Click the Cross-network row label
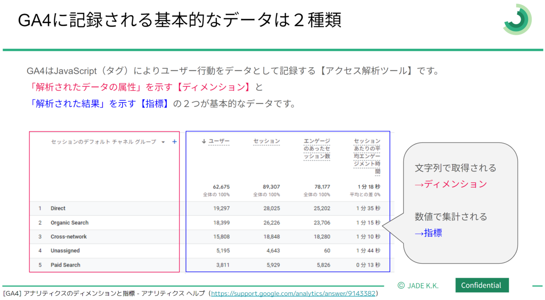The height and width of the screenshot is (300, 545). [x=69, y=237]
